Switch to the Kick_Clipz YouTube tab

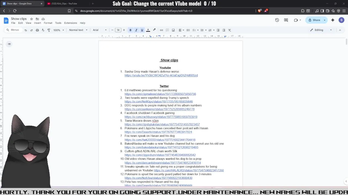click(64, 4)
